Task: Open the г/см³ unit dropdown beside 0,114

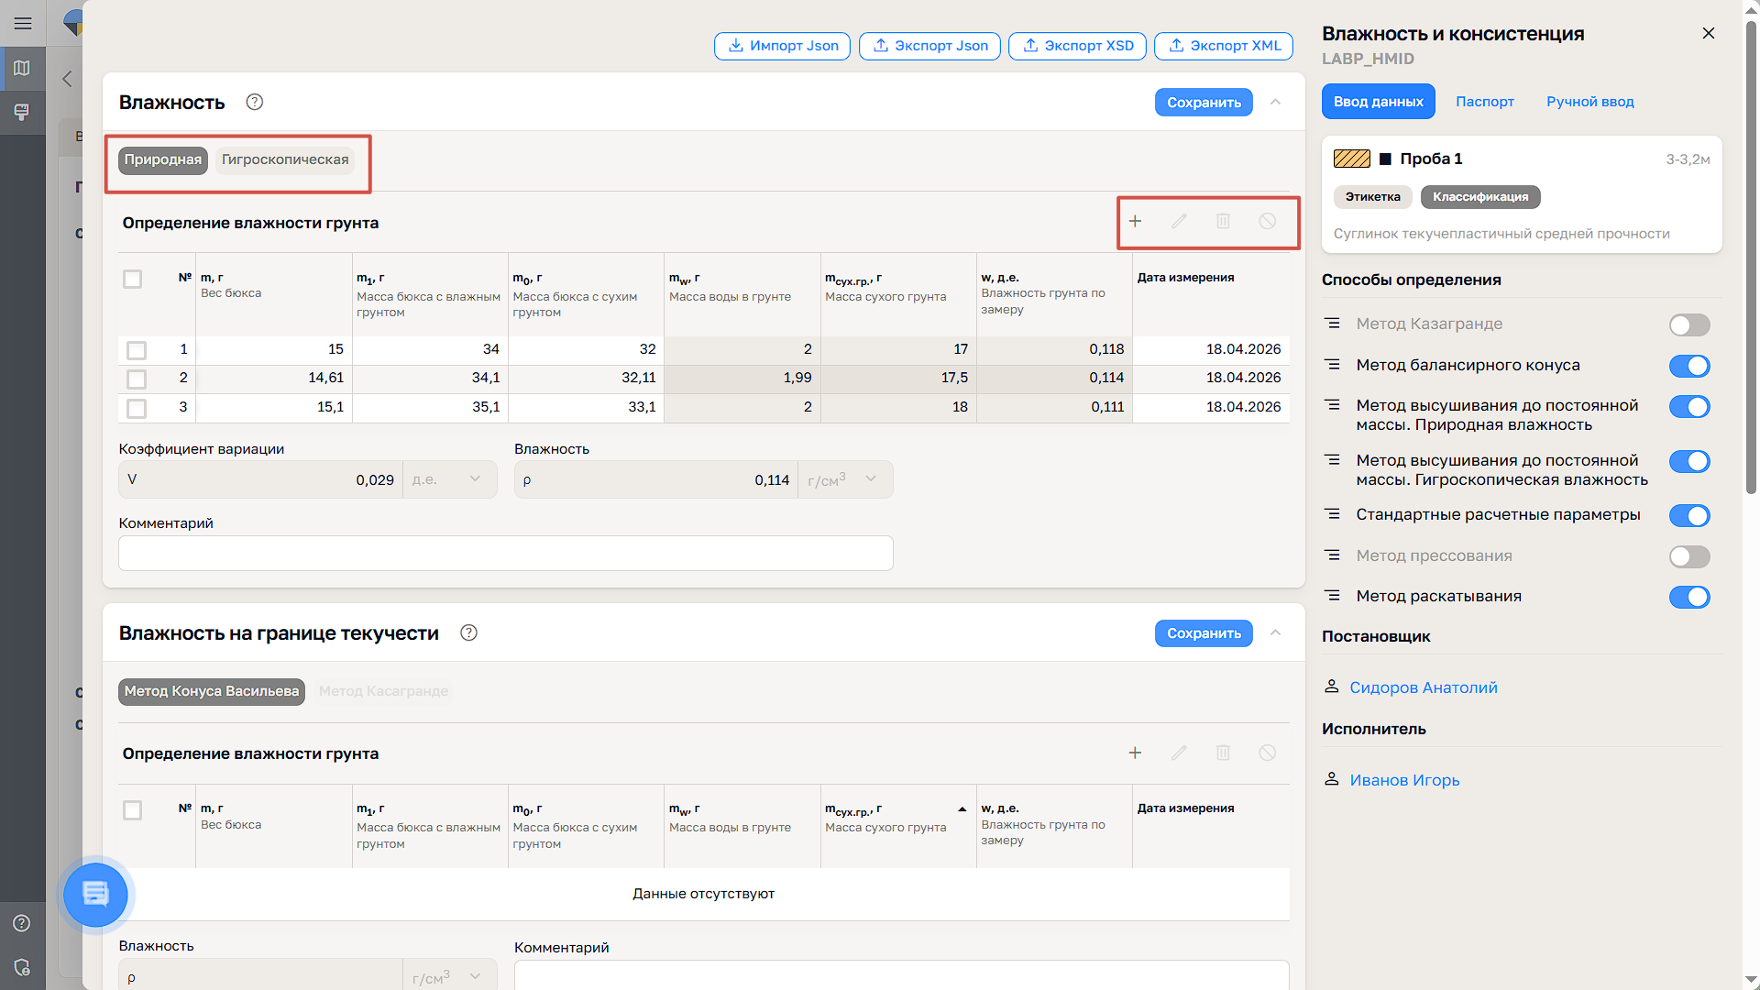Action: pos(844,479)
